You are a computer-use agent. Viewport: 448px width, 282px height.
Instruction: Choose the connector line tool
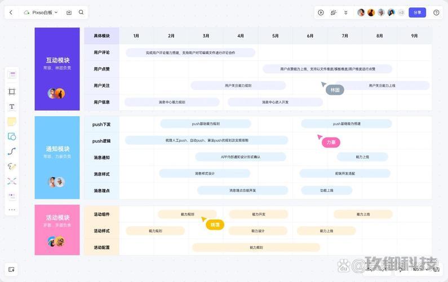click(x=12, y=151)
